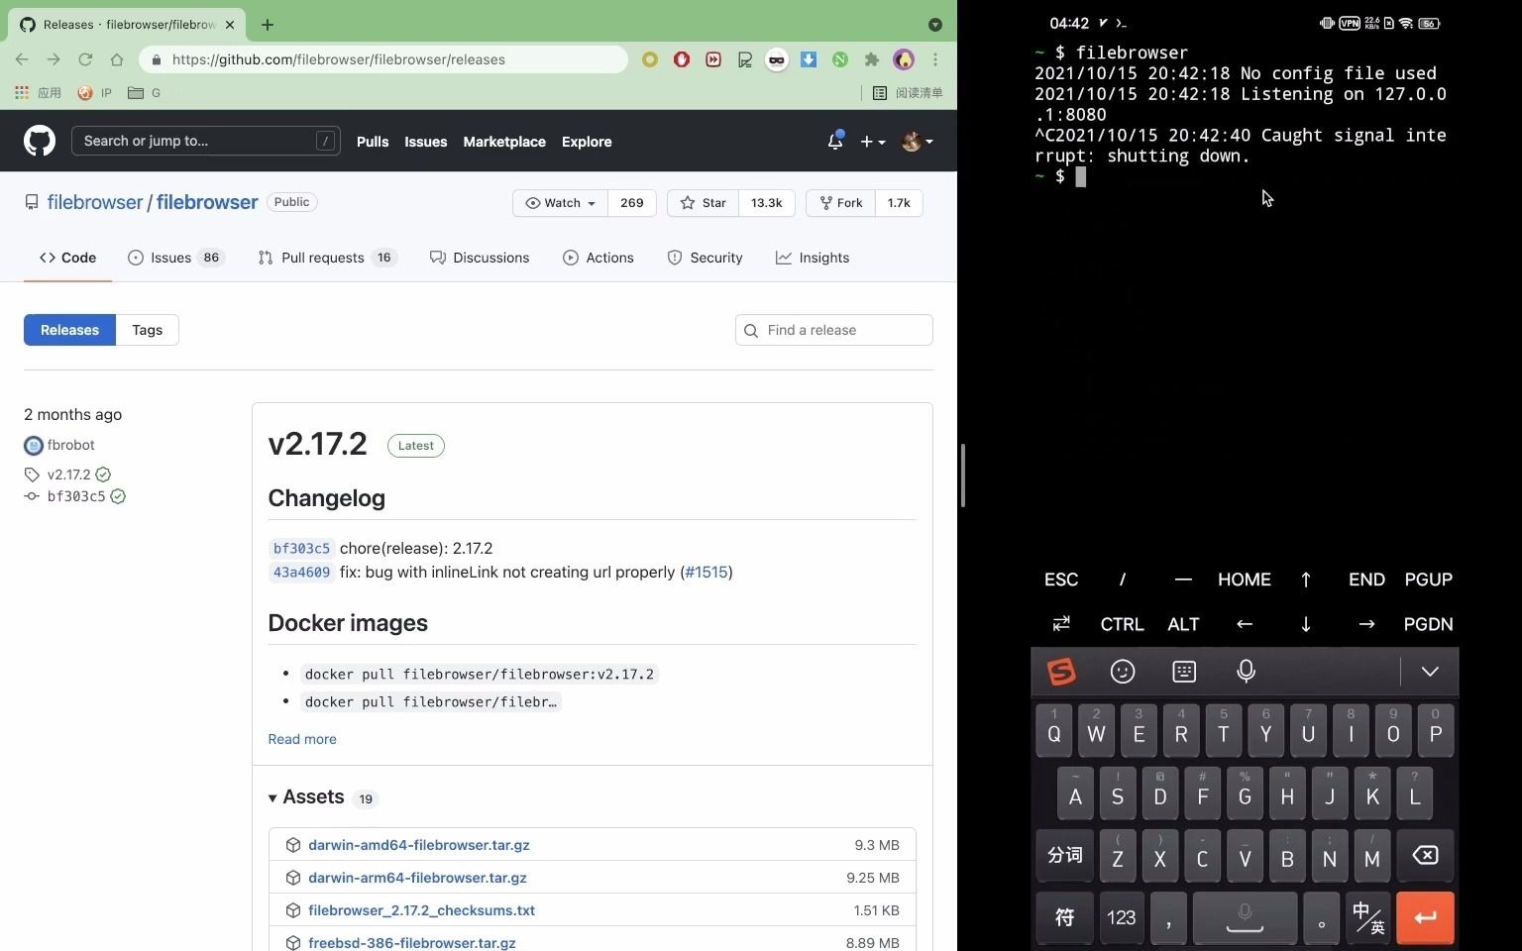Viewport: 1522px width, 951px height.
Task: Expand release notes with Read more
Action: click(302, 739)
